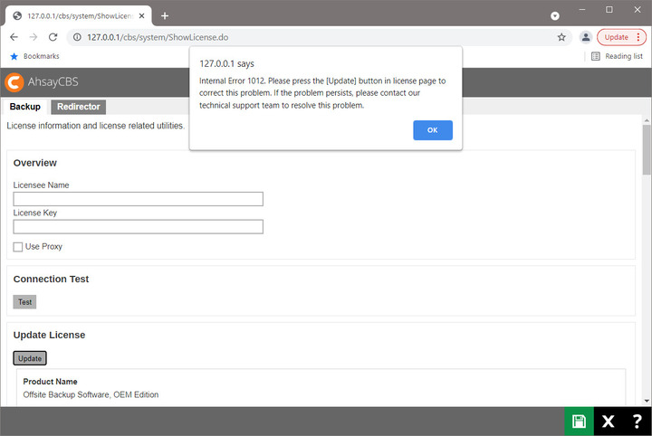Open help with the question mark icon

coord(637,422)
